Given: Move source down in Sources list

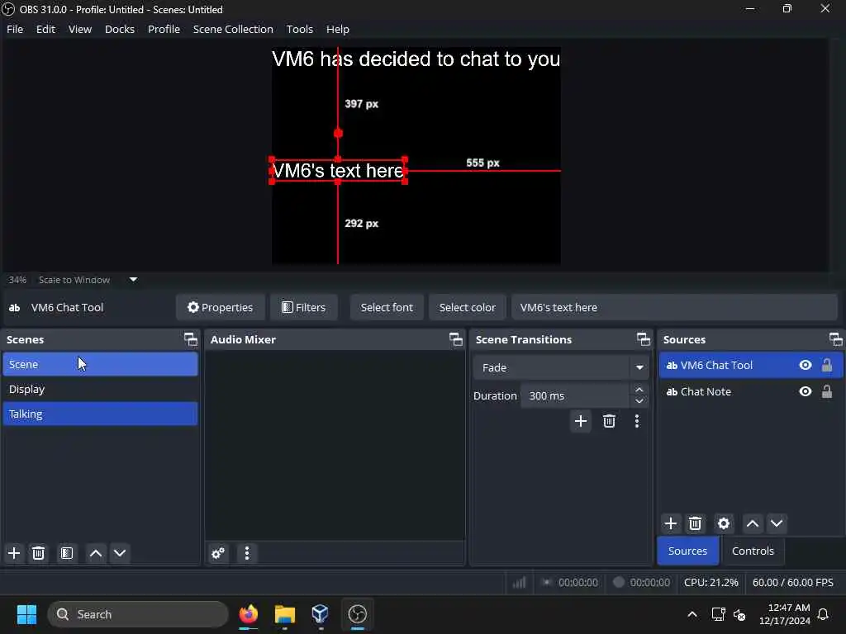Looking at the screenshot, I should pos(777,523).
